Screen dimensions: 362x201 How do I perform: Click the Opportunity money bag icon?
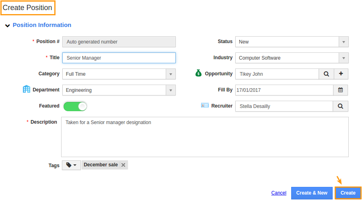click(198, 73)
